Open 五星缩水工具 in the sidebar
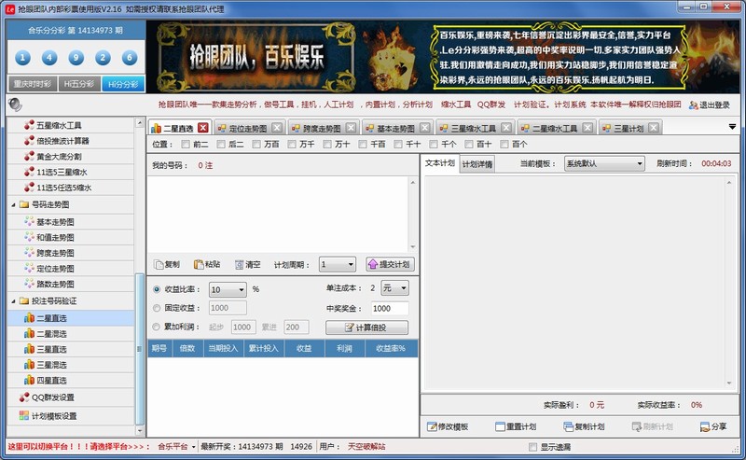The height and width of the screenshot is (460, 746). (x=59, y=125)
